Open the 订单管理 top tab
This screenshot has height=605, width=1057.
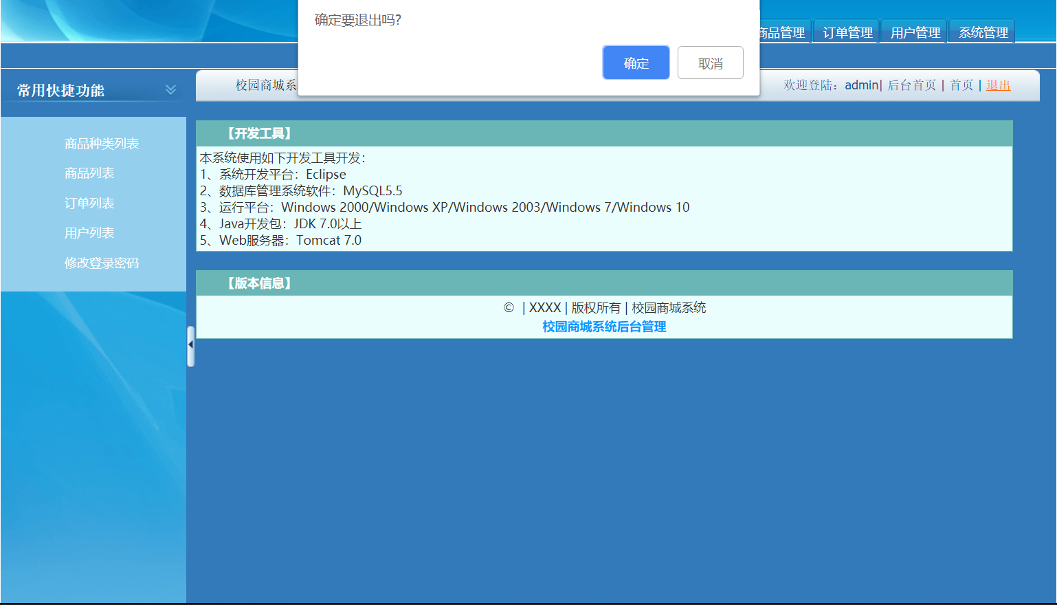(847, 32)
